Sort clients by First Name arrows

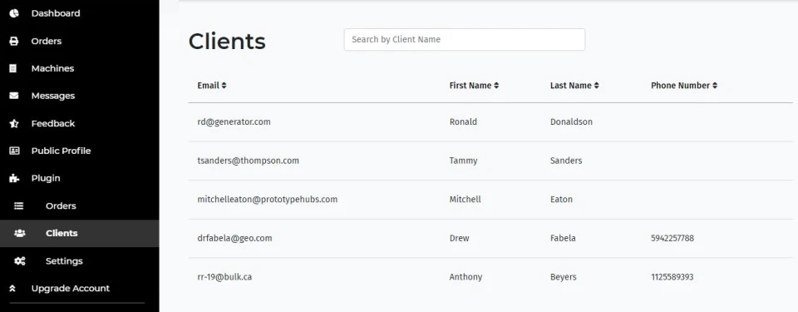click(x=496, y=86)
